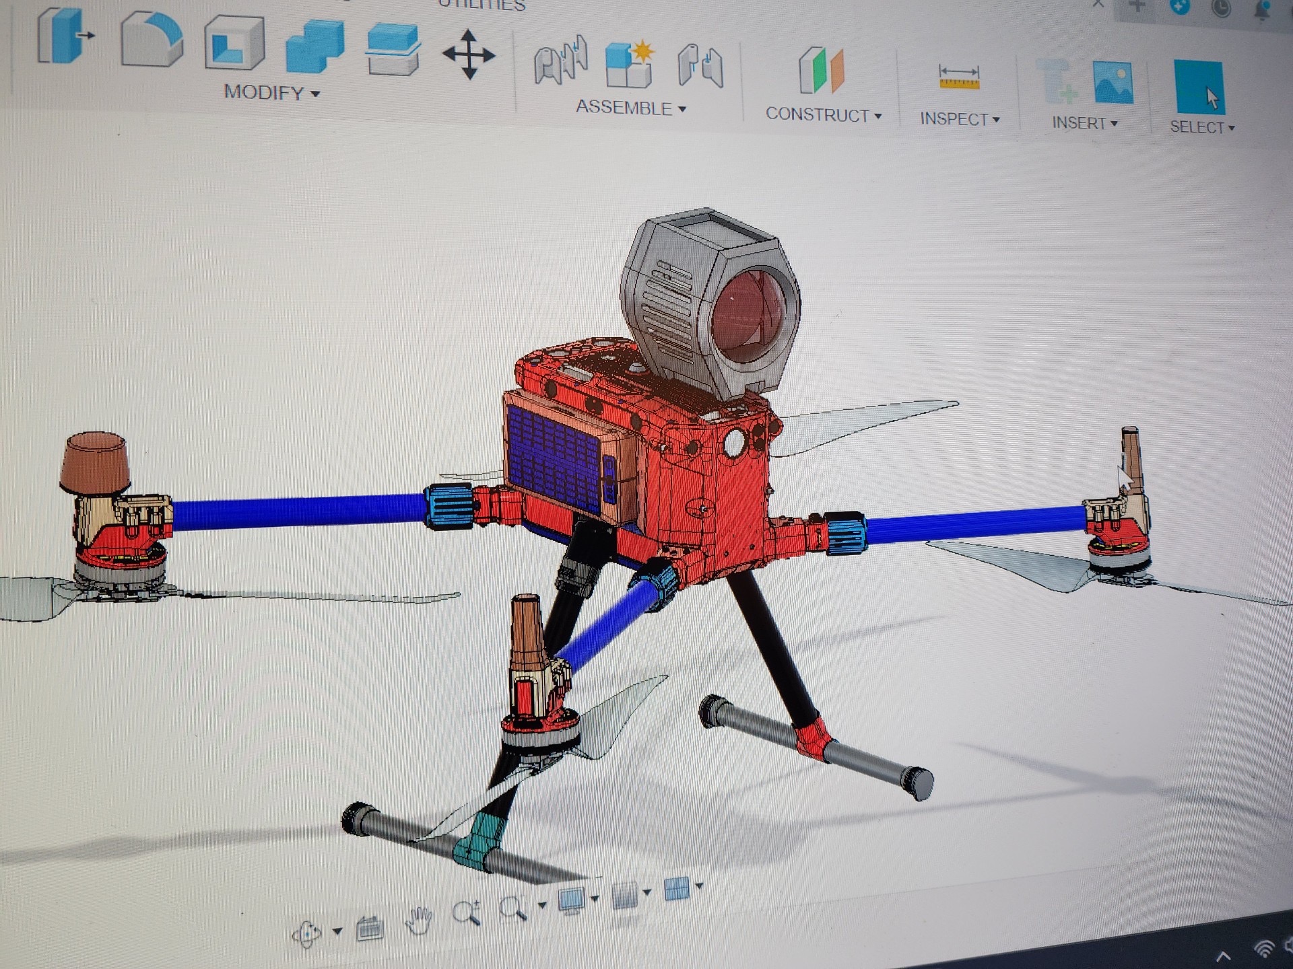This screenshot has width=1293, height=969.
Task: Activate the Orbit navigation tool
Action: click(306, 934)
